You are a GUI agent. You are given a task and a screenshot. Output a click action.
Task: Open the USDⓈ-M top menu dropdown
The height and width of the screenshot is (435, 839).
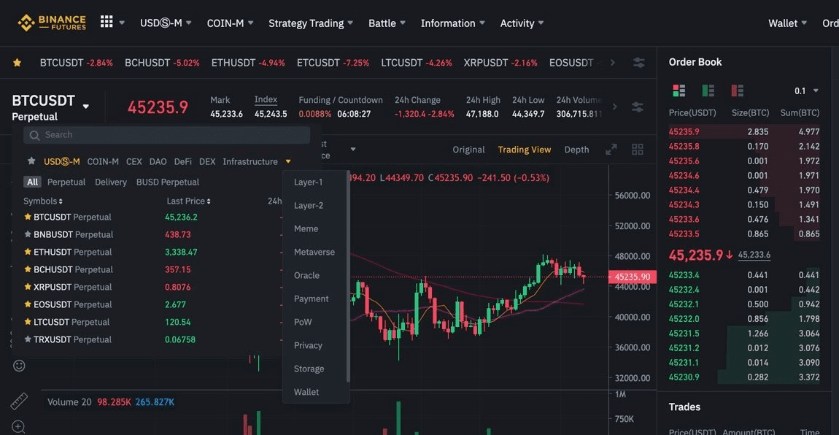[166, 23]
